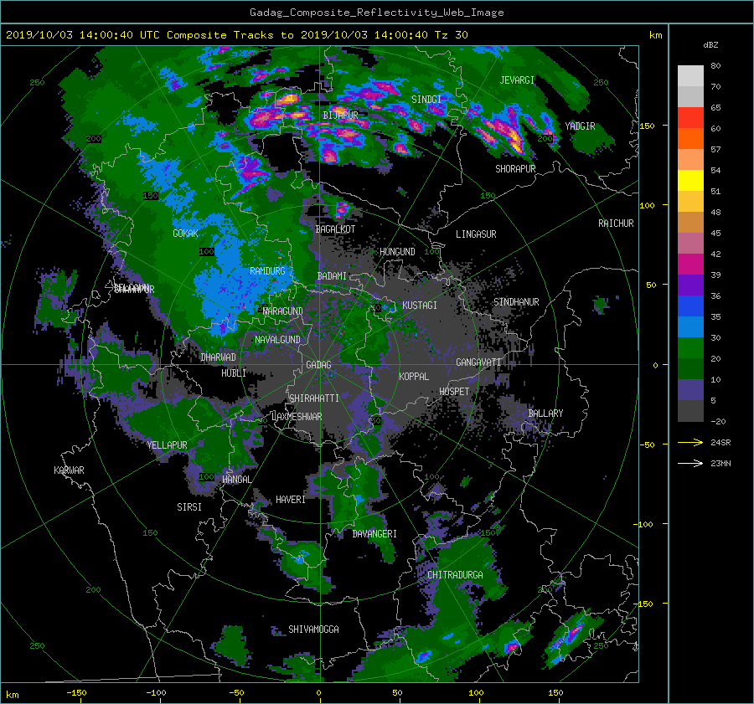754x704 pixels.
Task: Click the 100 right axis tick label
Action: [x=647, y=206]
